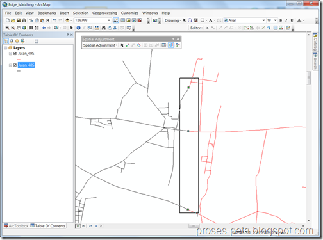Close the Table Of Contents panel
The height and width of the screenshot is (240, 323).
coord(72,35)
